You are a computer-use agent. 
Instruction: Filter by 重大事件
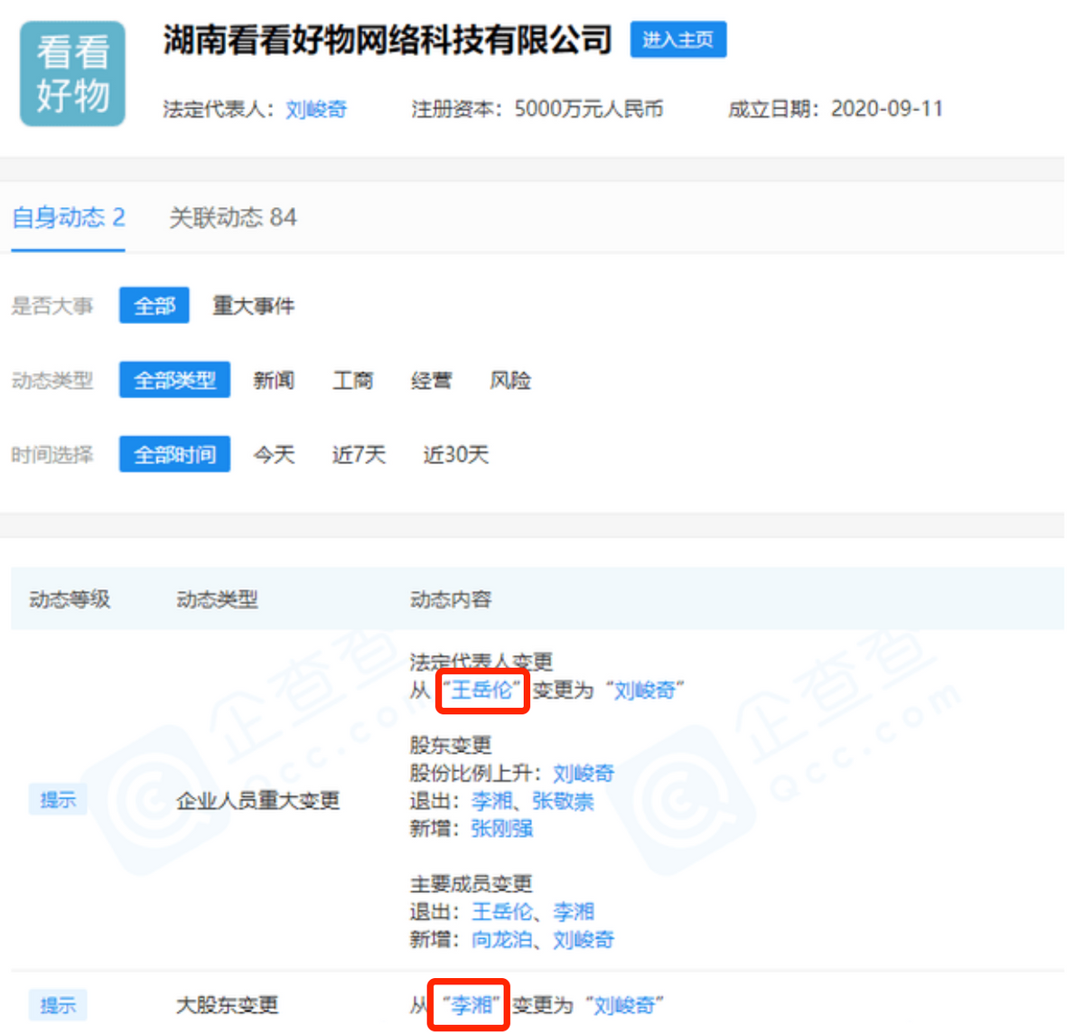tap(253, 306)
